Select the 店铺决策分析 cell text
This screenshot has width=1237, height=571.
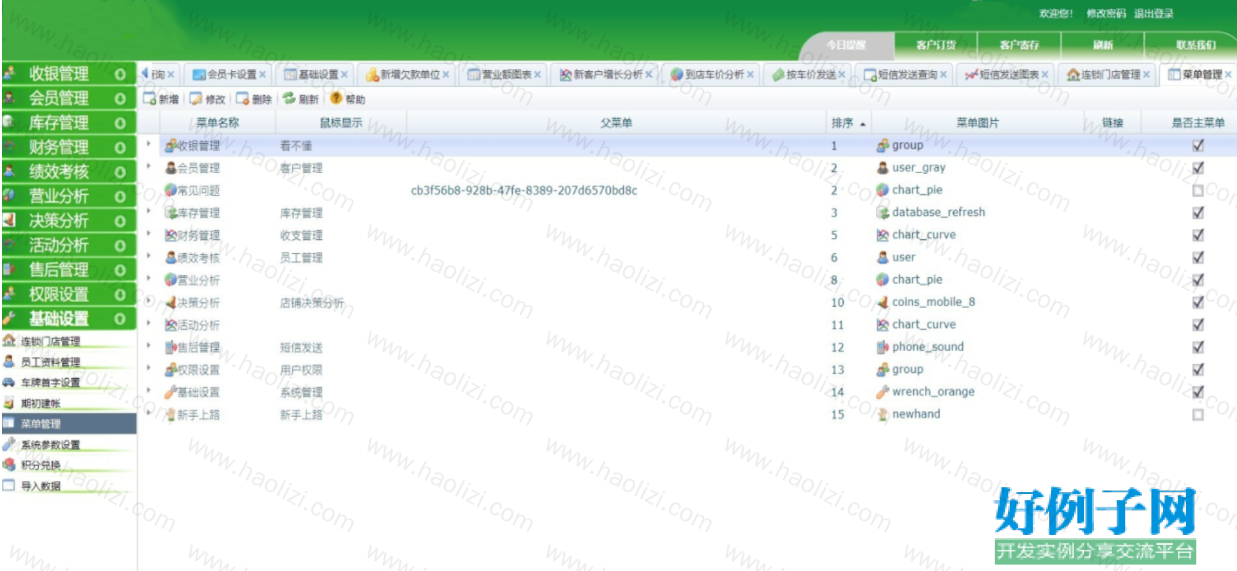coord(312,302)
